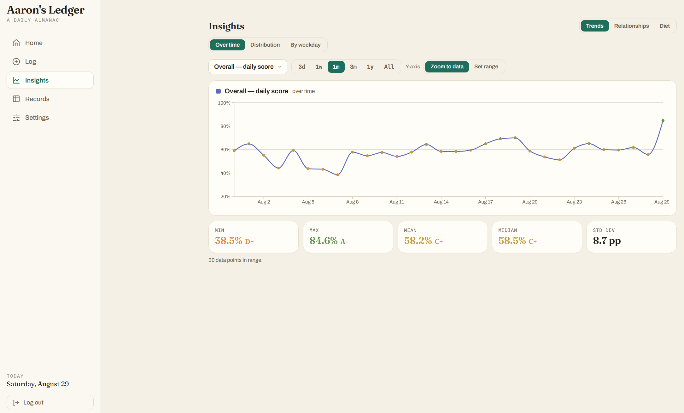Click the MEAN 58.2% stat card
This screenshot has height=413, width=684.
(x=442, y=237)
